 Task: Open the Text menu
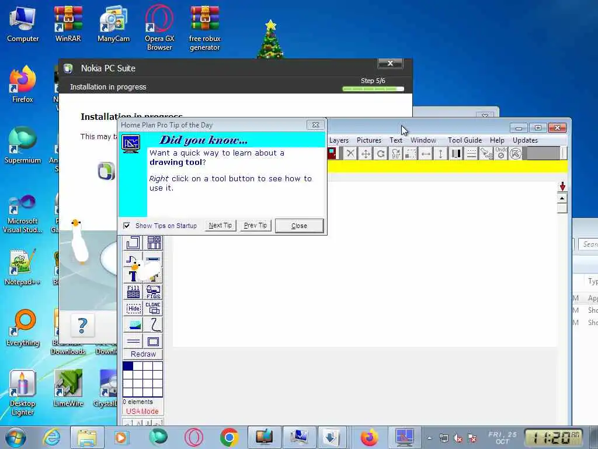396,140
